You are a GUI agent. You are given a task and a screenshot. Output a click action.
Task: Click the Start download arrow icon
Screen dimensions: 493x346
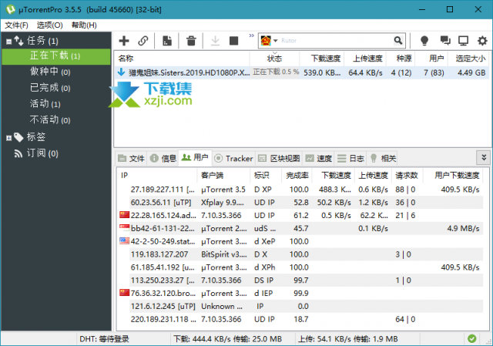tap(215, 41)
